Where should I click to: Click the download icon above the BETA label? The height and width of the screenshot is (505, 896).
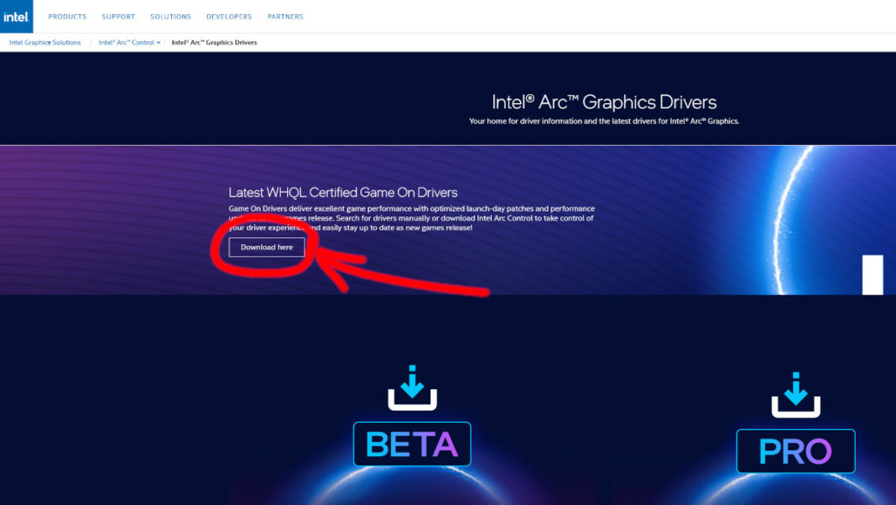pyautogui.click(x=412, y=388)
